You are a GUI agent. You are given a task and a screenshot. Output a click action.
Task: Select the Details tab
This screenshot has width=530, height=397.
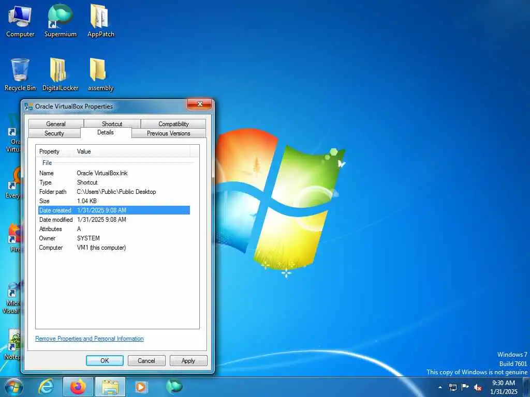point(106,132)
